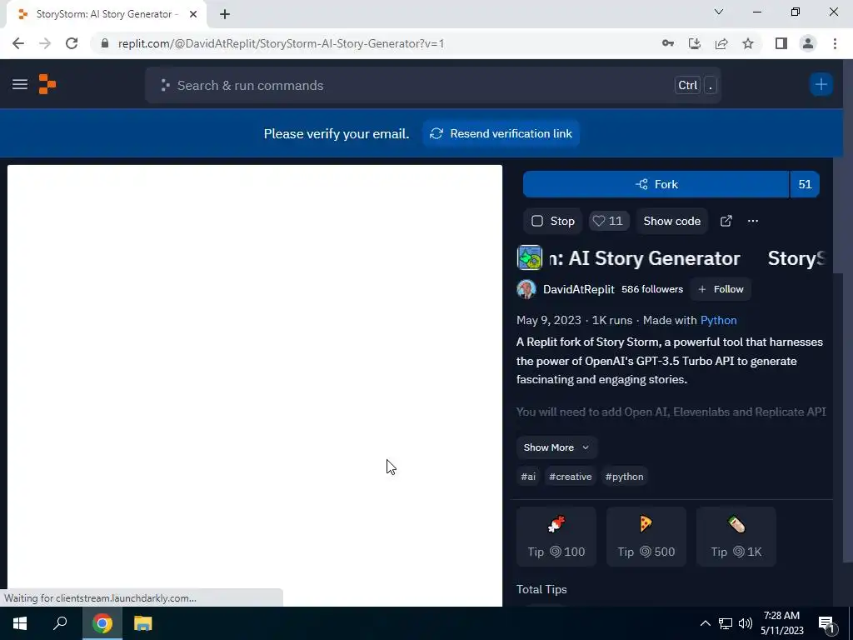The image size is (853, 640).
Task: Click the StoryStorm repl icon image
Action: tap(529, 258)
